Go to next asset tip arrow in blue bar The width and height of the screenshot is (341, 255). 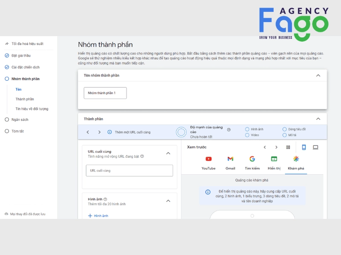(99, 132)
